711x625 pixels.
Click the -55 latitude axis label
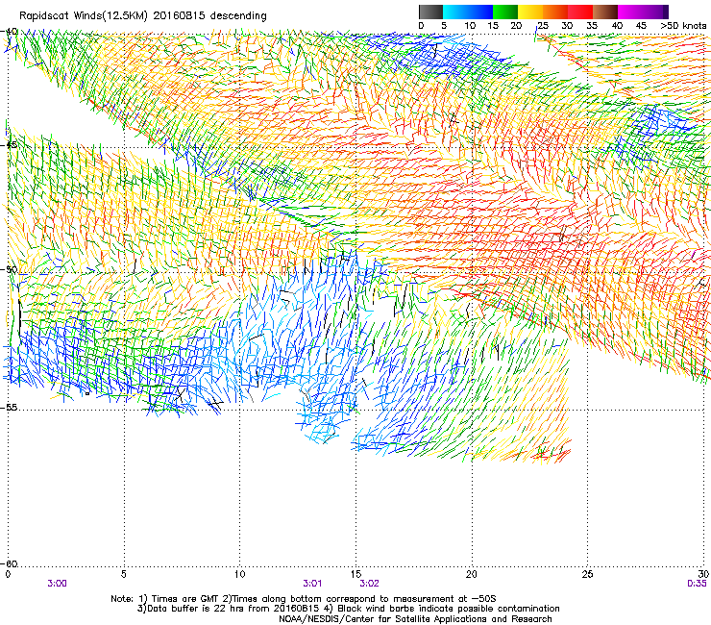(x=10, y=407)
